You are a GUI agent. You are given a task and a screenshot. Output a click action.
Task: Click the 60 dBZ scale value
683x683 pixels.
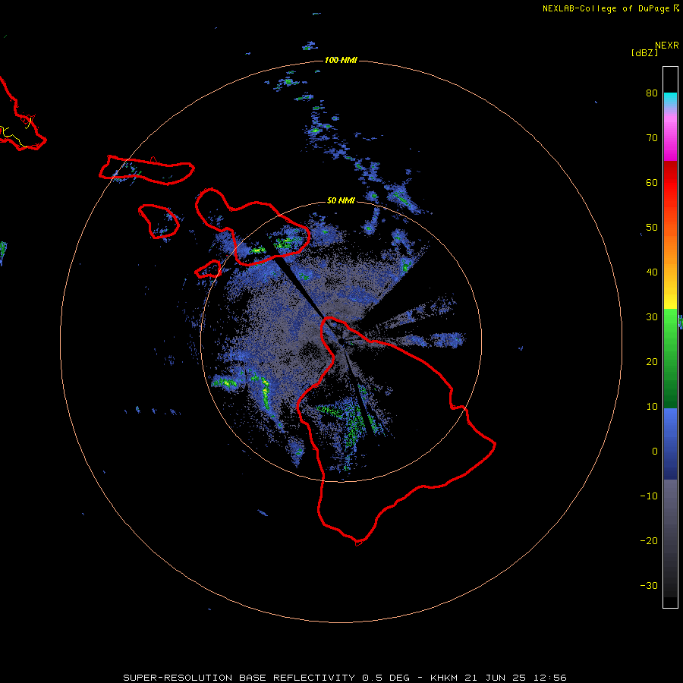point(652,182)
